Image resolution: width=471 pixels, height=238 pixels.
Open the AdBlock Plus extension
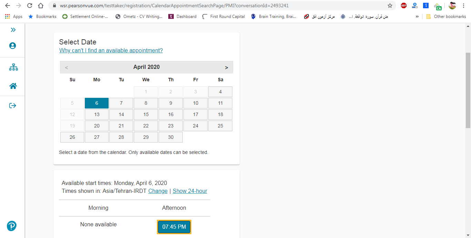(x=404, y=6)
